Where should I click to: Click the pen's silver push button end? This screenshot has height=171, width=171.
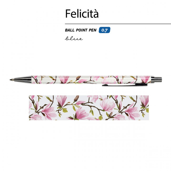pyautogui.click(x=158, y=80)
